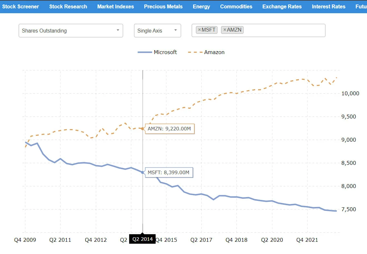
Task: Go to Interest Rates
Action: [x=328, y=6]
